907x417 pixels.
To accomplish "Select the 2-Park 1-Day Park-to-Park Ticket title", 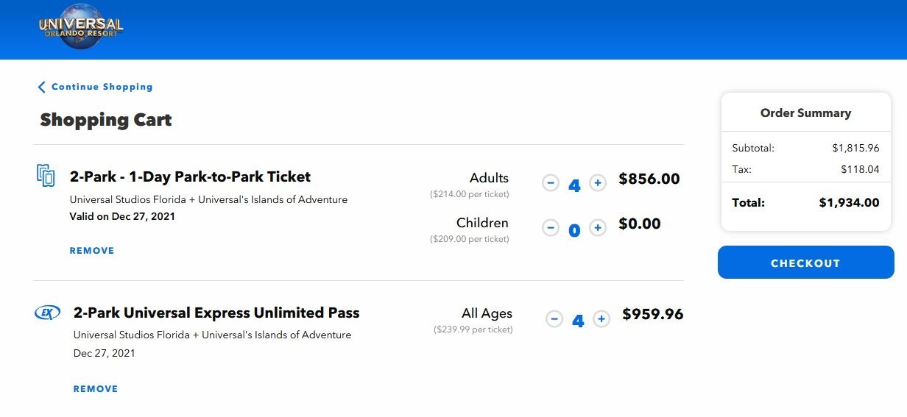I will pyautogui.click(x=191, y=177).
